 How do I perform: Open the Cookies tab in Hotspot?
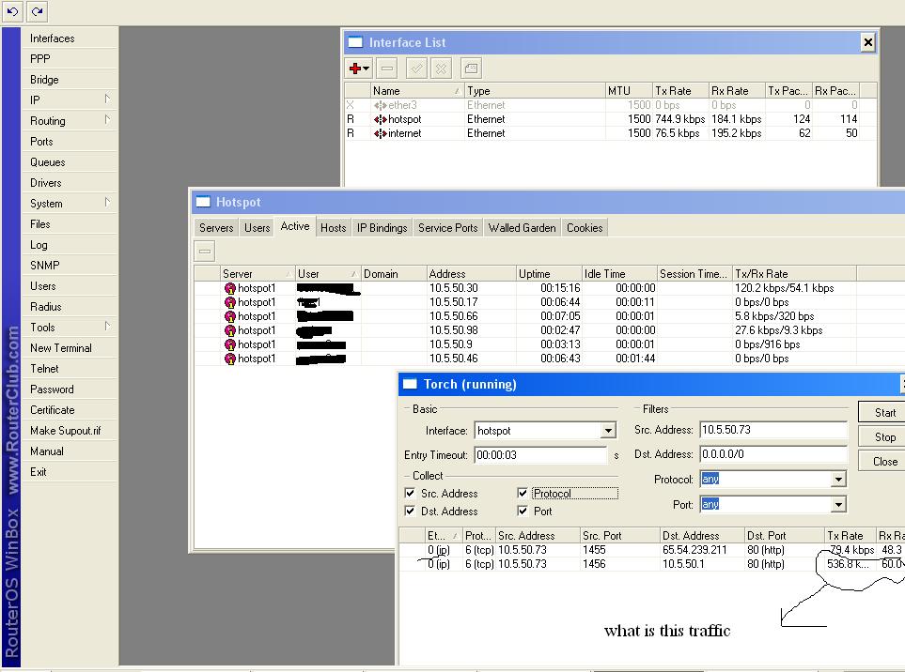(x=585, y=228)
